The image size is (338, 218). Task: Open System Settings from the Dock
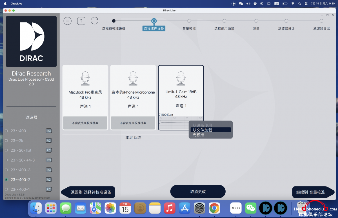coord(199,208)
